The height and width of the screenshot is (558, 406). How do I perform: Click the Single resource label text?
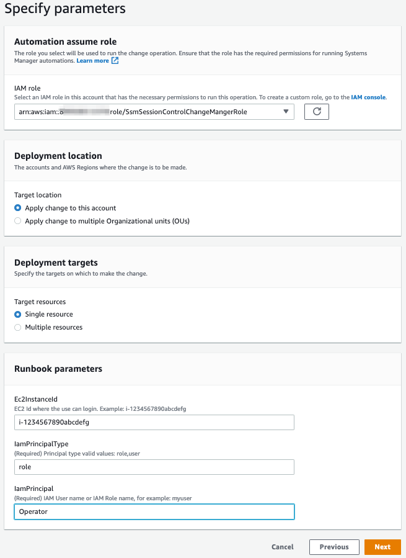click(49, 314)
